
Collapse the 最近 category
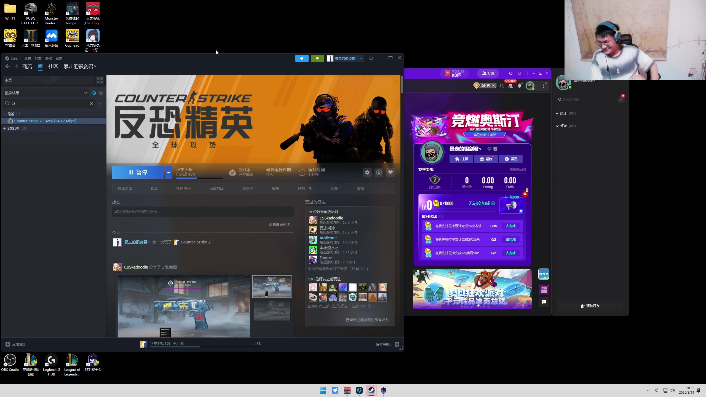click(x=5, y=114)
